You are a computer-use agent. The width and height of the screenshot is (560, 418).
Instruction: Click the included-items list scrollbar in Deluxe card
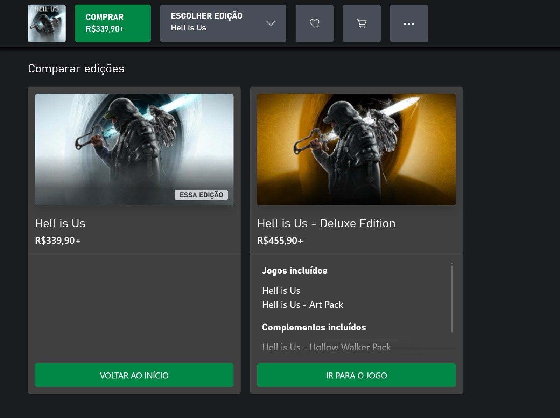pyautogui.click(x=452, y=299)
